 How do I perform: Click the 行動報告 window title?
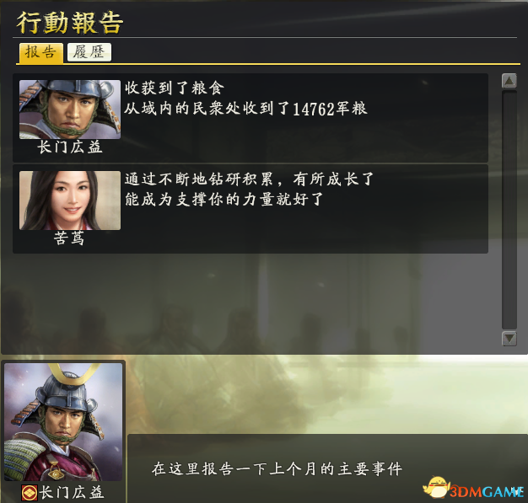pyautogui.click(x=70, y=23)
